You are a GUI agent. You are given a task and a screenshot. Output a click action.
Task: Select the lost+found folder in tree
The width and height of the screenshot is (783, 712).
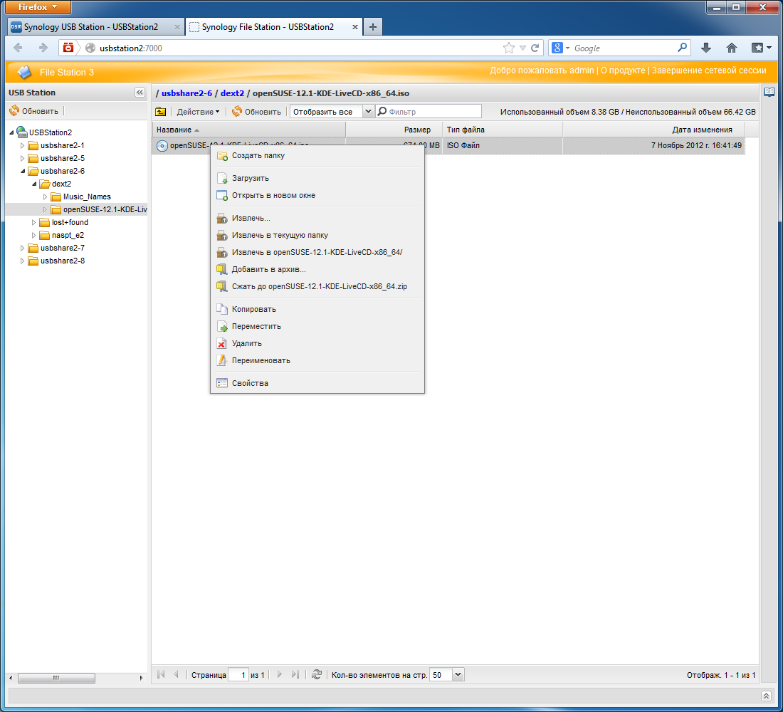tap(70, 222)
